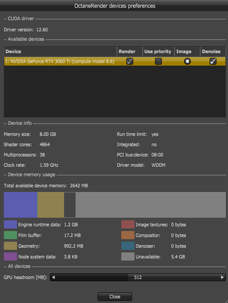Toggle Render checkbox for RTX 3060 Ti
The image size is (228, 303).
tap(130, 61)
